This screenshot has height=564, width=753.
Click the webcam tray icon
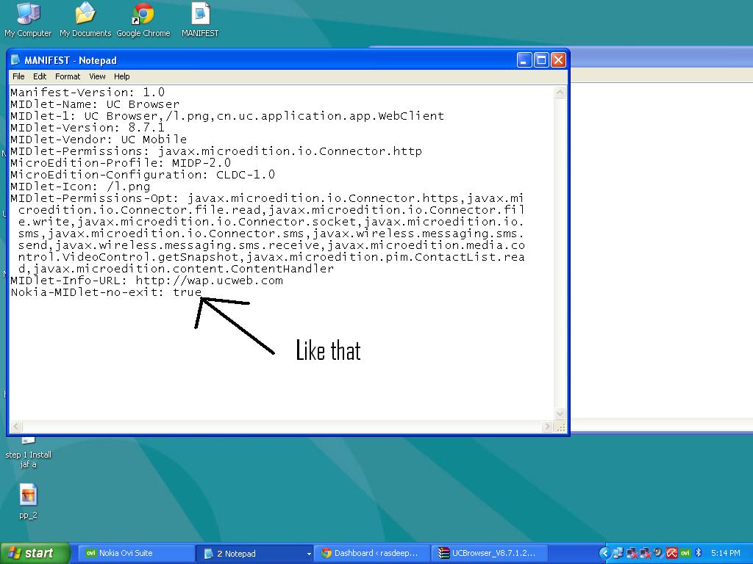coord(658,554)
